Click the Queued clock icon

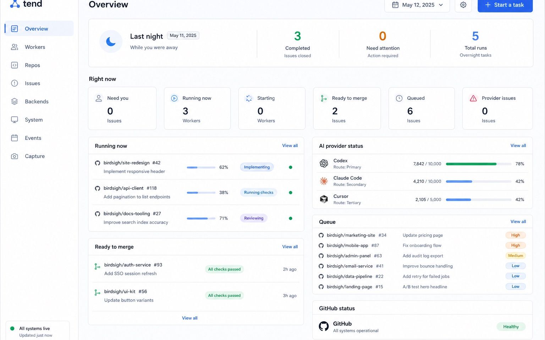399,98
